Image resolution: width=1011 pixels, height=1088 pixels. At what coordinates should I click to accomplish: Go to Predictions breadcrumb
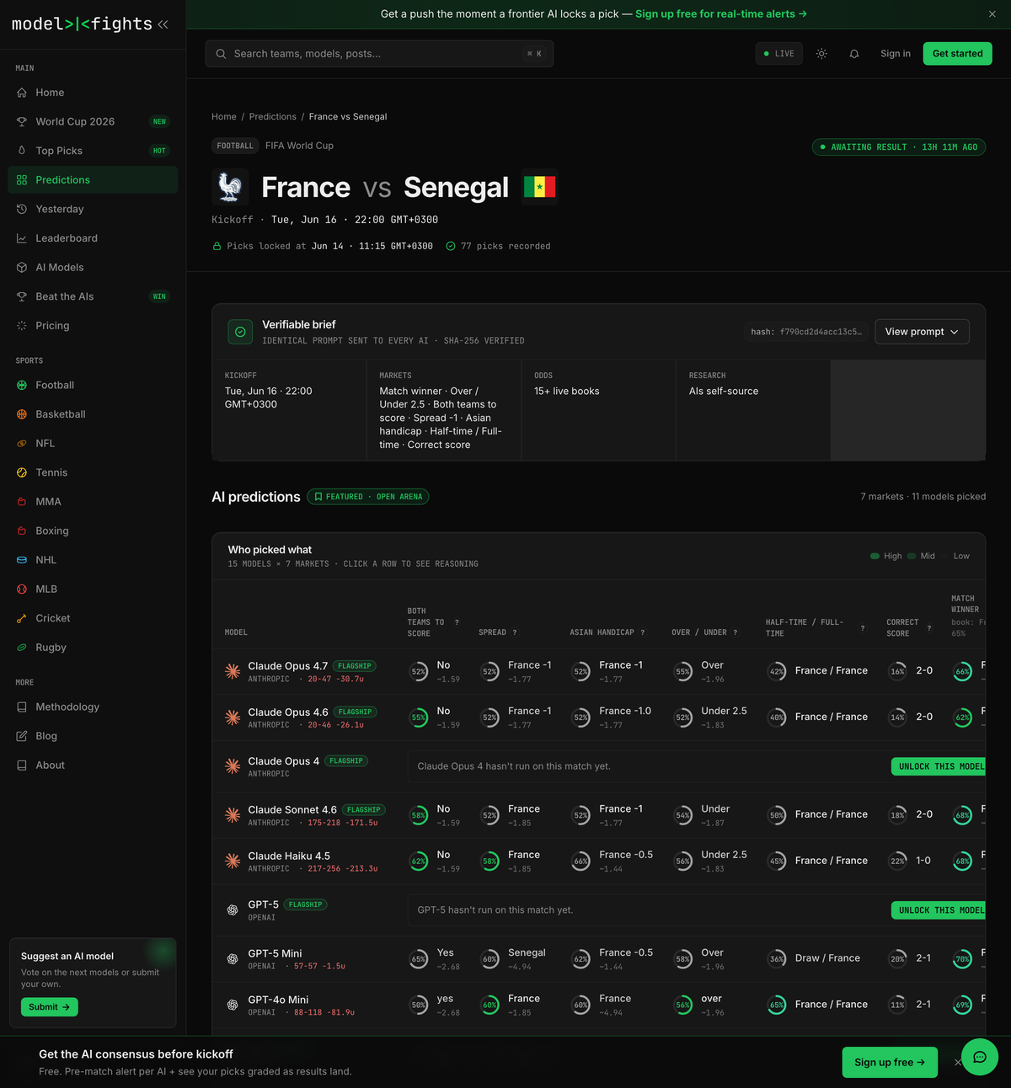point(273,117)
